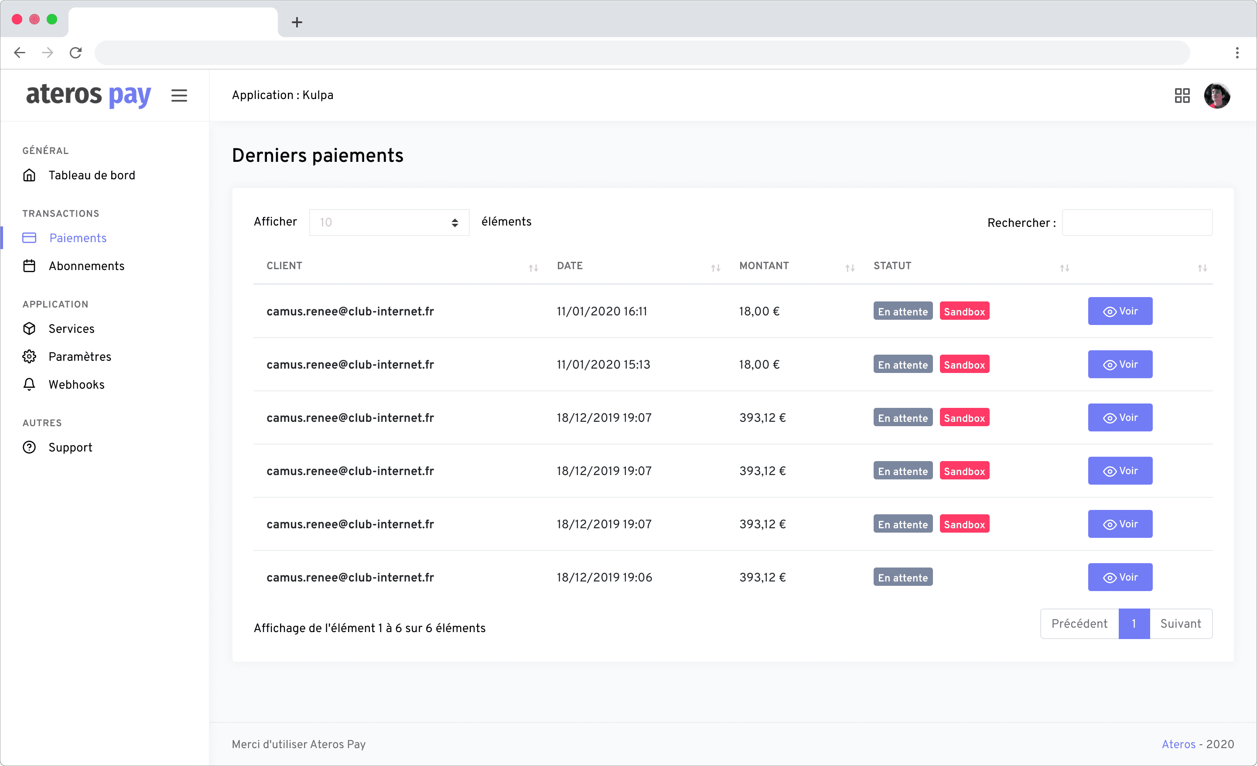Image resolution: width=1257 pixels, height=766 pixels.
Task: Open the apps grid icon
Action: click(1182, 96)
